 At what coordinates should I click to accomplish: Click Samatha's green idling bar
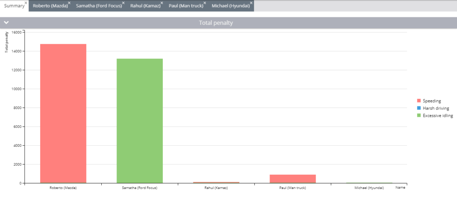click(x=140, y=121)
